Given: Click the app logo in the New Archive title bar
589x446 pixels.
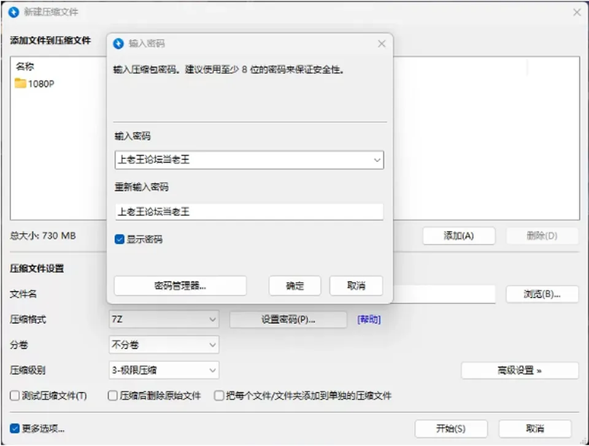Looking at the screenshot, I should click(13, 12).
